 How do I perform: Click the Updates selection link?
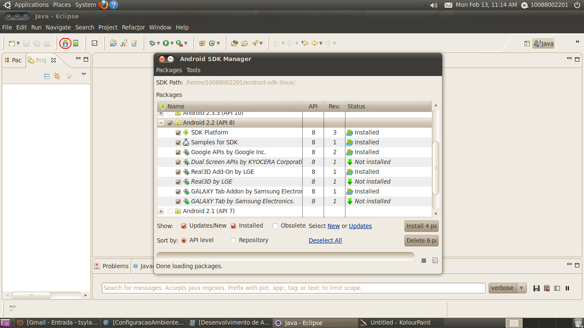[x=360, y=226]
